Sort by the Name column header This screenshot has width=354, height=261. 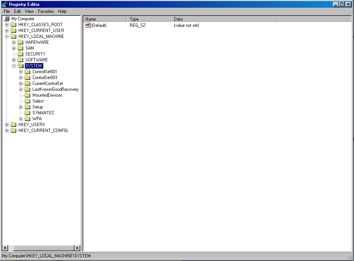coord(105,19)
